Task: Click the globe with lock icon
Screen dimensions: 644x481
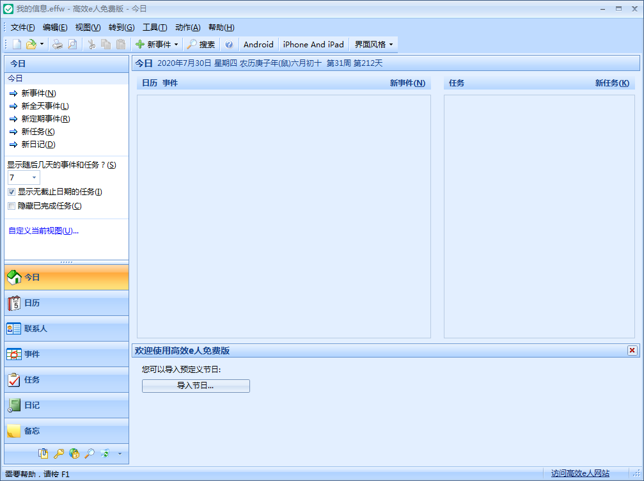Action: (74, 453)
